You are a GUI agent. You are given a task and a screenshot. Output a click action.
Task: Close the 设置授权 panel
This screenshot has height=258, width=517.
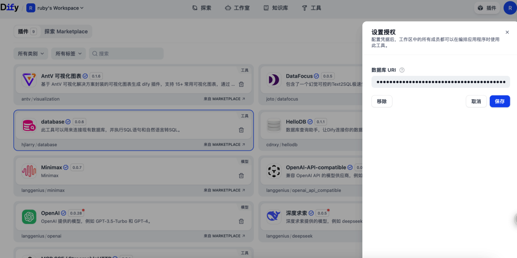pos(507,32)
